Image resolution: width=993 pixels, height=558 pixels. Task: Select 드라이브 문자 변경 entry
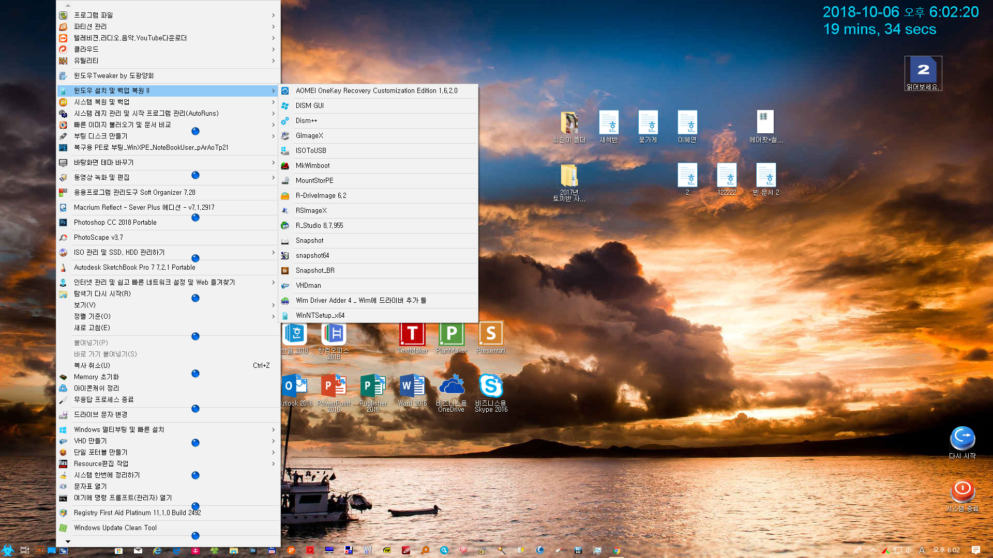(x=168, y=414)
